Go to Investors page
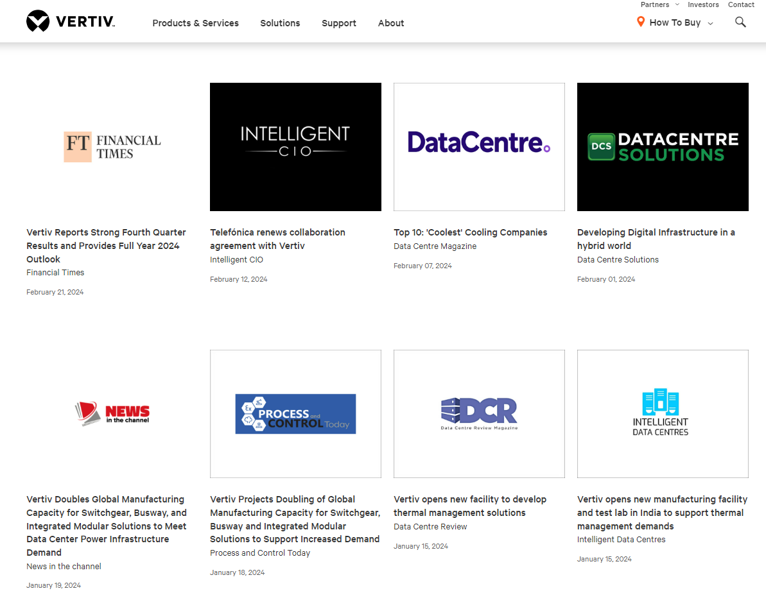The width and height of the screenshot is (766, 600). point(703,4)
